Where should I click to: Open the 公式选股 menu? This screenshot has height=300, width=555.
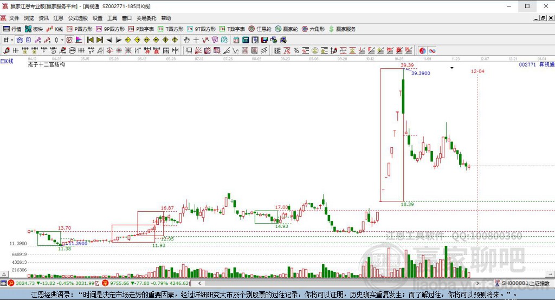(x=78, y=18)
